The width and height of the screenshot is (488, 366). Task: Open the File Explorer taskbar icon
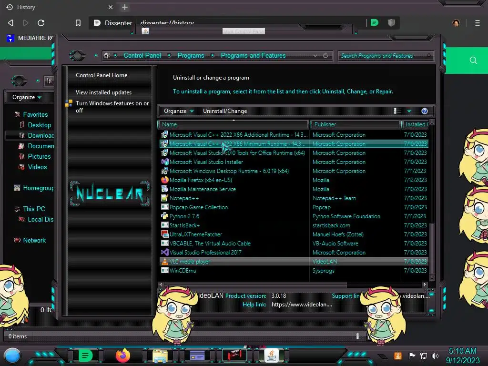coord(160,356)
